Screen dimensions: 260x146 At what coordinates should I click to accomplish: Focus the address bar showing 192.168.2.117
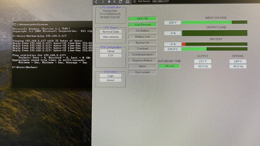(x=160, y=1)
